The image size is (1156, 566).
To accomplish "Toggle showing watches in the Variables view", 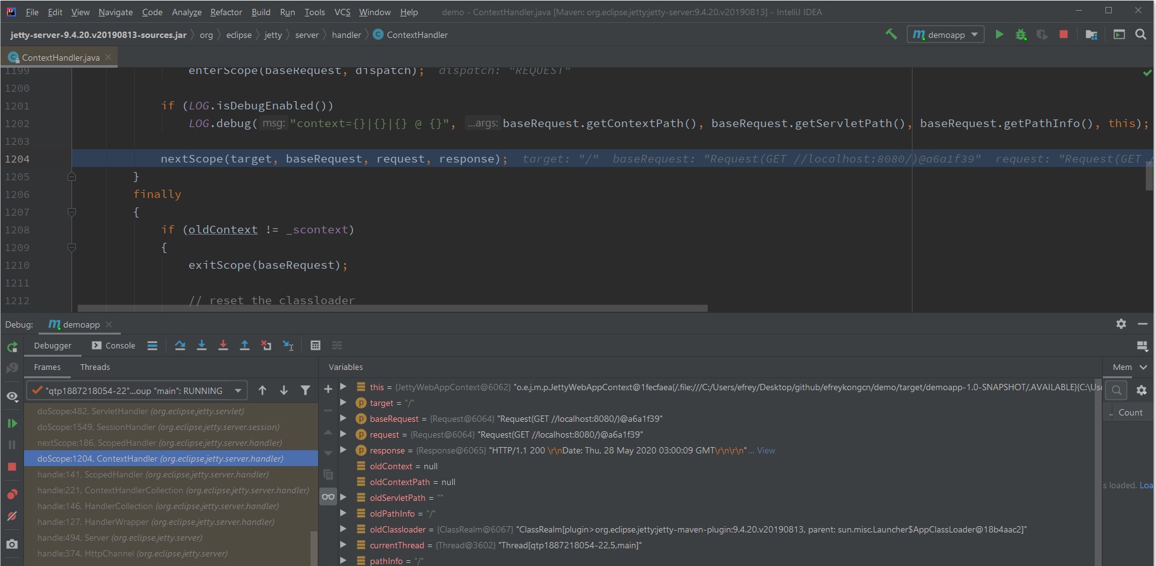I will pyautogui.click(x=328, y=496).
